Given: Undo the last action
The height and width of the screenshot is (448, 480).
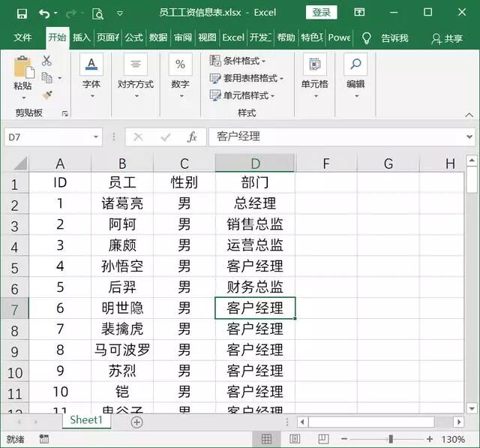Looking at the screenshot, I should 44,14.
